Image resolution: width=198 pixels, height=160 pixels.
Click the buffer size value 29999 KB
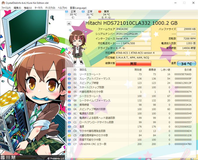click(186, 29)
